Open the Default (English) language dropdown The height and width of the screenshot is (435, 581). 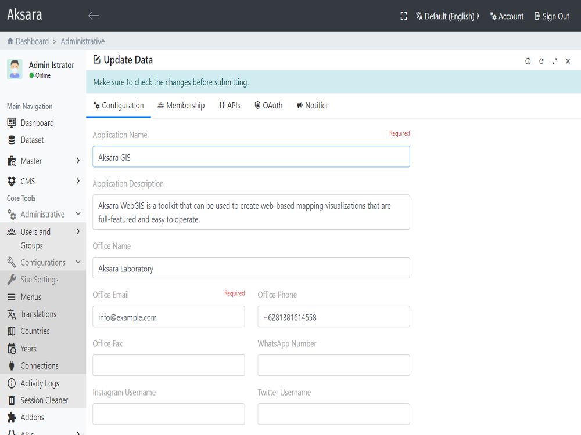pyautogui.click(x=448, y=16)
